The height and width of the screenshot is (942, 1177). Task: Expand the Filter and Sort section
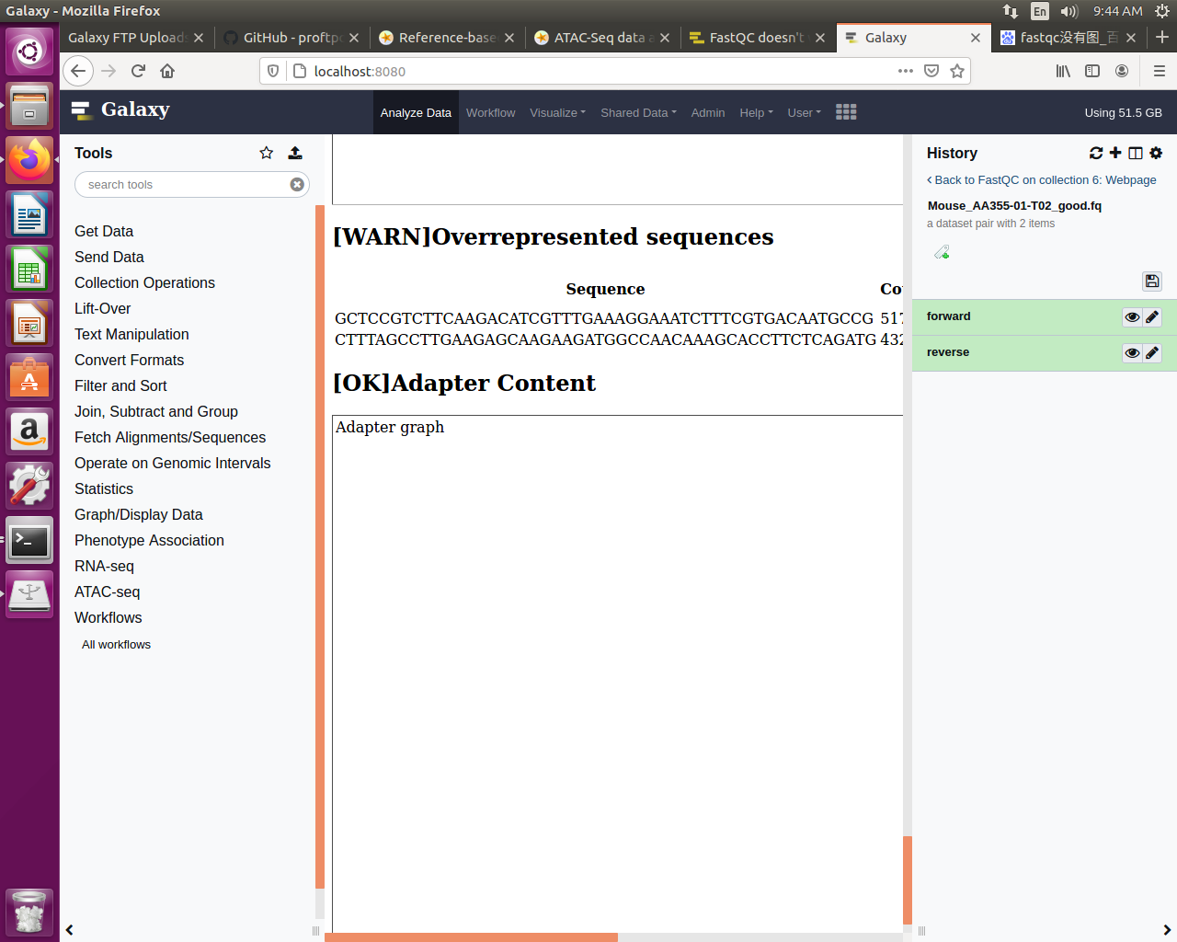tap(120, 385)
